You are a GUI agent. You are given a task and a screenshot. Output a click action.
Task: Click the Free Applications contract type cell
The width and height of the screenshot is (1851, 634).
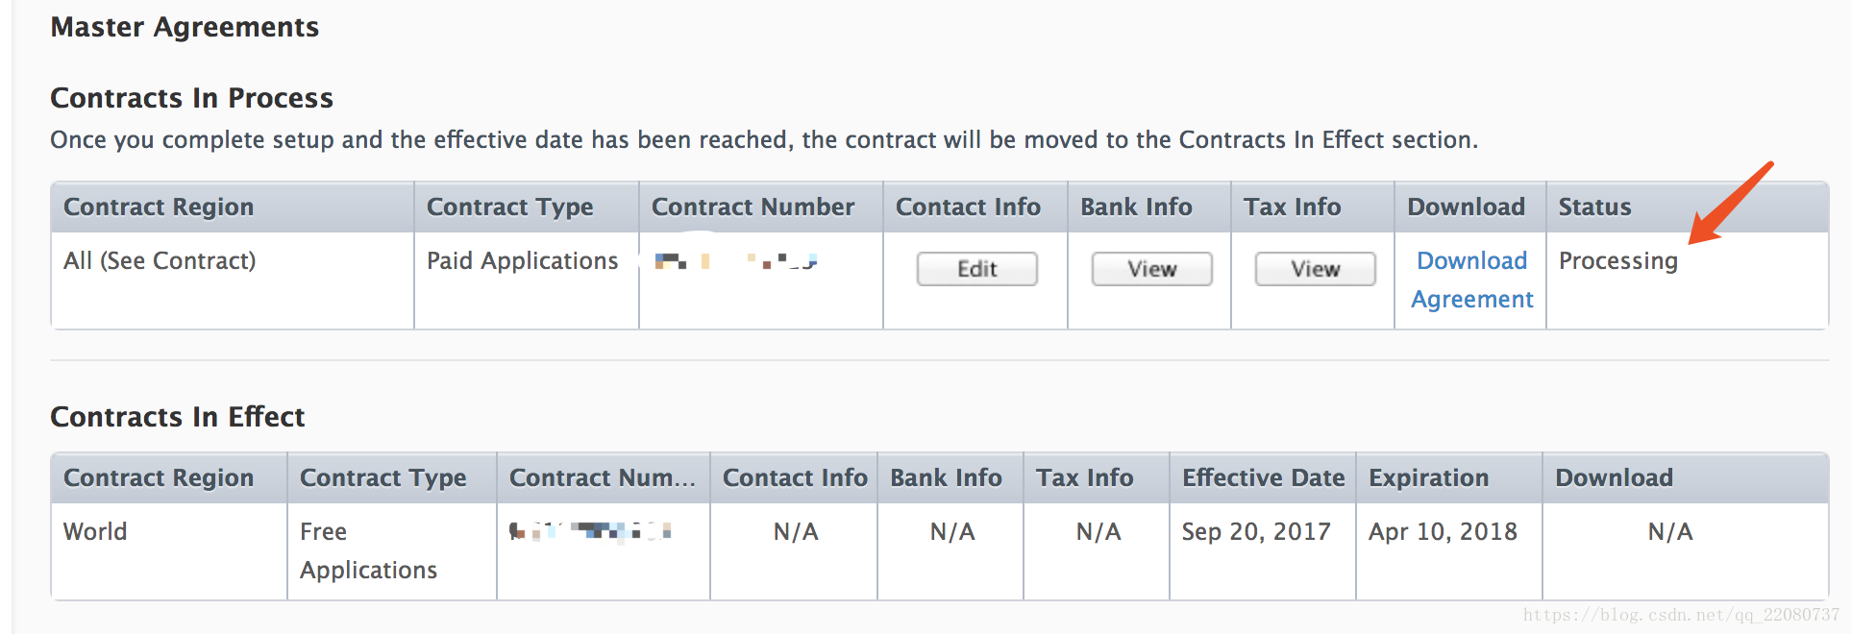(x=368, y=550)
